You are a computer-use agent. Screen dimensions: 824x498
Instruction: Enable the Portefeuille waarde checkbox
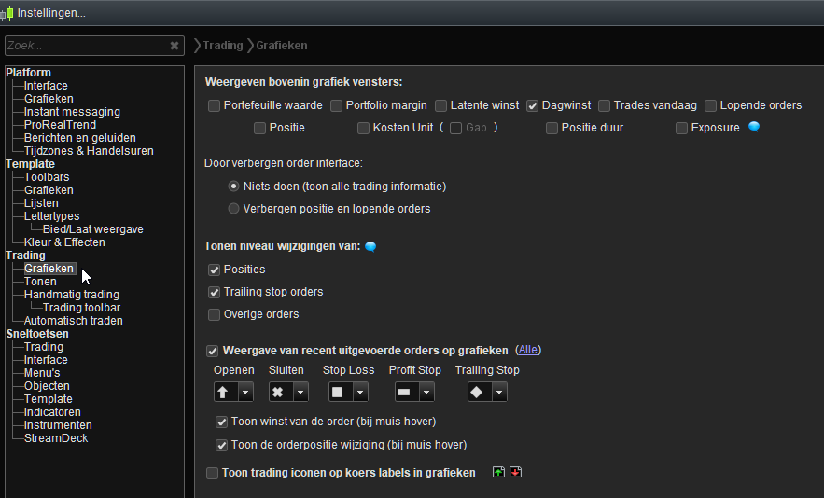click(215, 105)
